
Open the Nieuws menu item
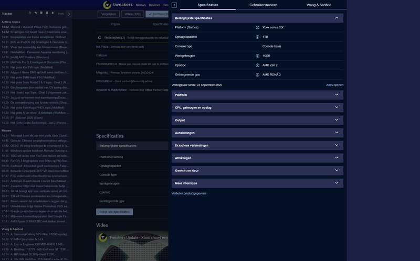tap(141, 5)
